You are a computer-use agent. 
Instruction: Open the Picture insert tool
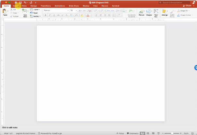pyautogui.click(x=141, y=12)
